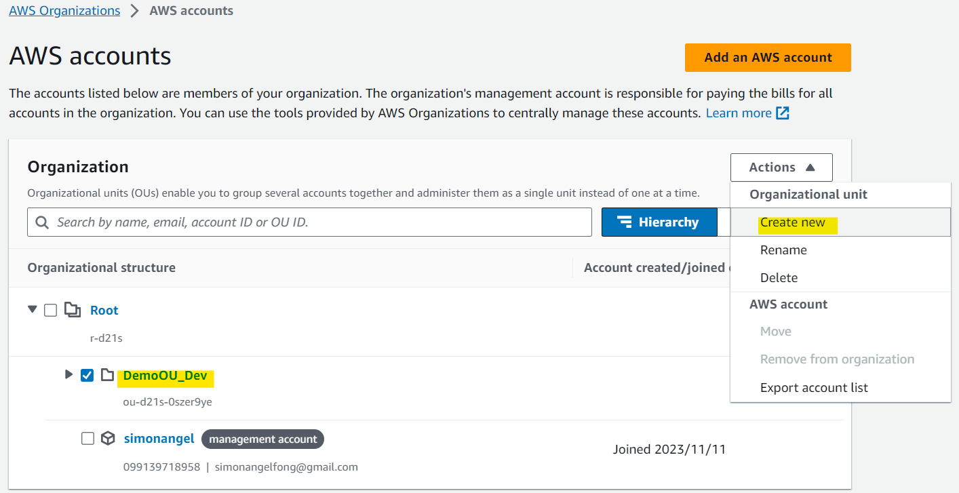959x493 pixels.
Task: Click the Organizational structure column header
Action: [102, 268]
